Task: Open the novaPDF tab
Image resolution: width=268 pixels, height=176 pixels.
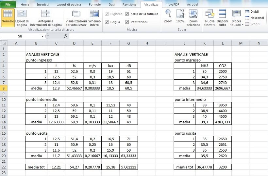Action: click(173, 5)
